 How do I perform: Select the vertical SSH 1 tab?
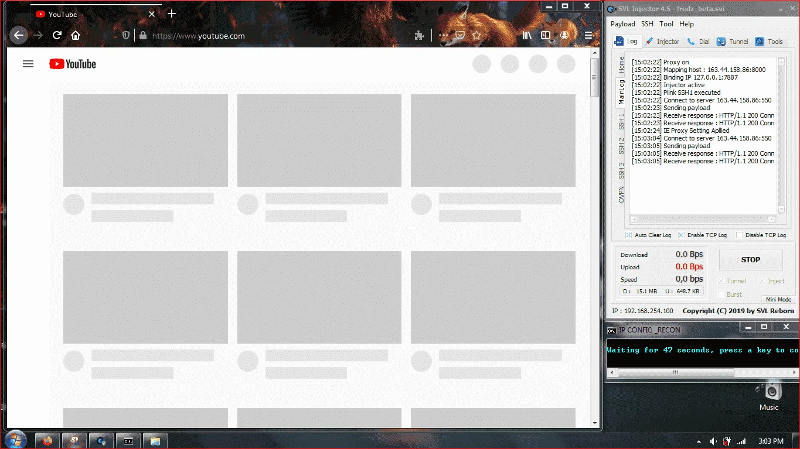[x=622, y=121]
